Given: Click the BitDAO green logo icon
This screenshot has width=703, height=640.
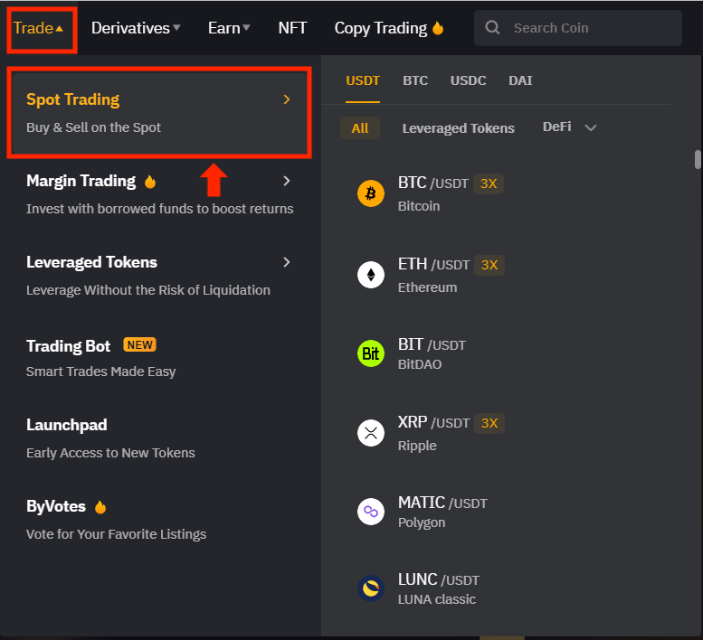Looking at the screenshot, I should point(371,353).
